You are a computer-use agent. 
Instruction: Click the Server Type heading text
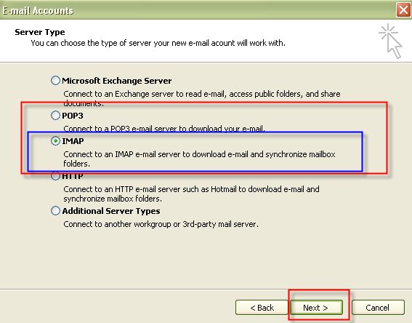tap(40, 32)
